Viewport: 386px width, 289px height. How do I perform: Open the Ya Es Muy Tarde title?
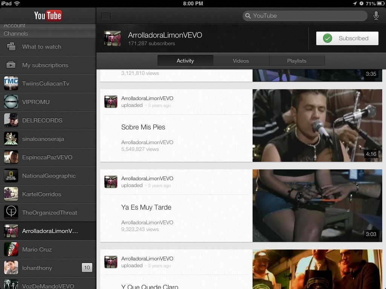point(146,207)
